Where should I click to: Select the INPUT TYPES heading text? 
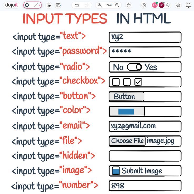65,18
